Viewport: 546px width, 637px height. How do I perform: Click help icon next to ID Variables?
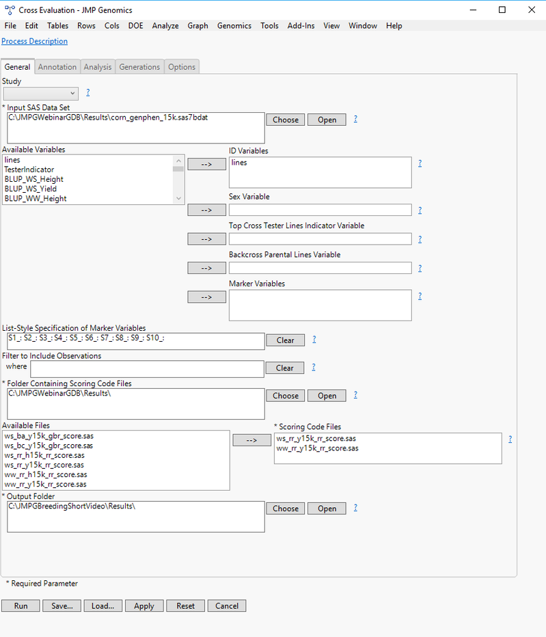click(x=420, y=163)
